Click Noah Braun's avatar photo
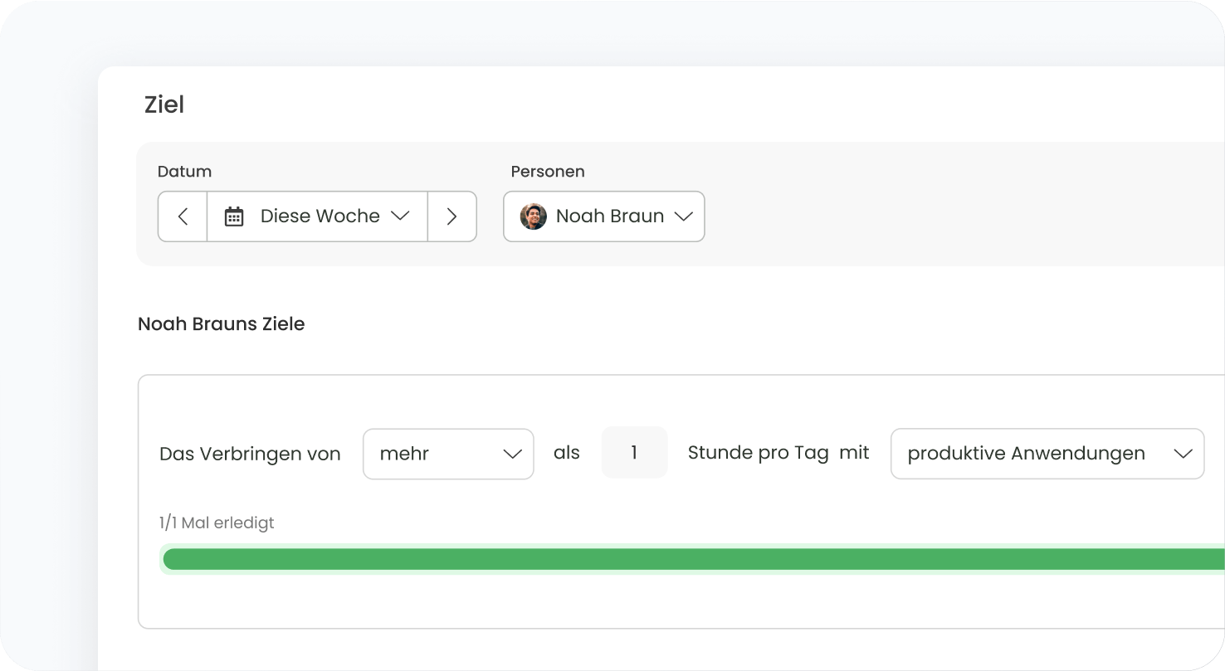 click(533, 216)
